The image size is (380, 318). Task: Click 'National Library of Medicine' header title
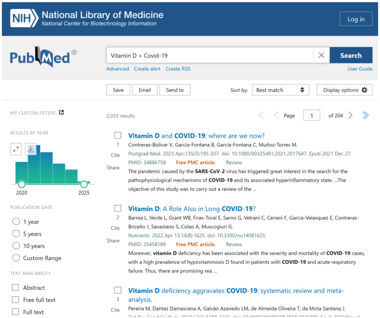(102, 15)
